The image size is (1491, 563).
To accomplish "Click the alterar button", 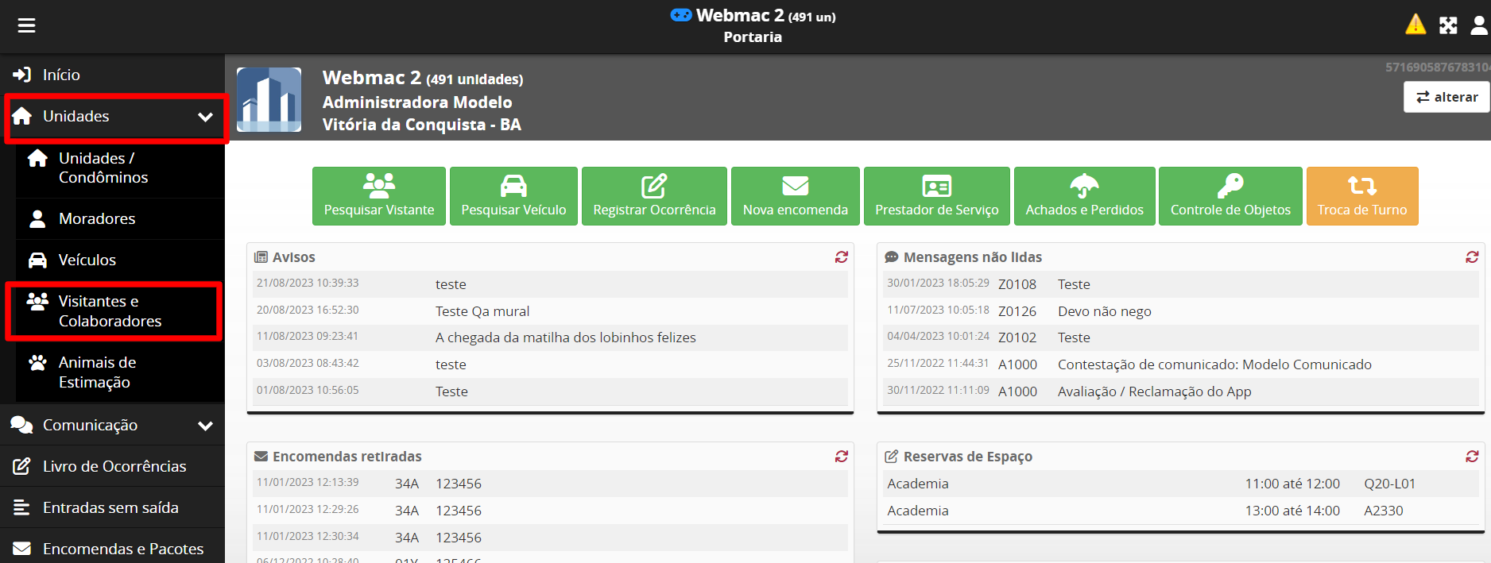I will pyautogui.click(x=1446, y=97).
